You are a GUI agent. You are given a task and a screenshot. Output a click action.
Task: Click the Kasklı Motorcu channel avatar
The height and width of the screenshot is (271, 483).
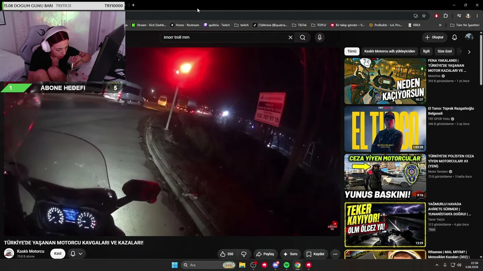pyautogui.click(x=9, y=253)
